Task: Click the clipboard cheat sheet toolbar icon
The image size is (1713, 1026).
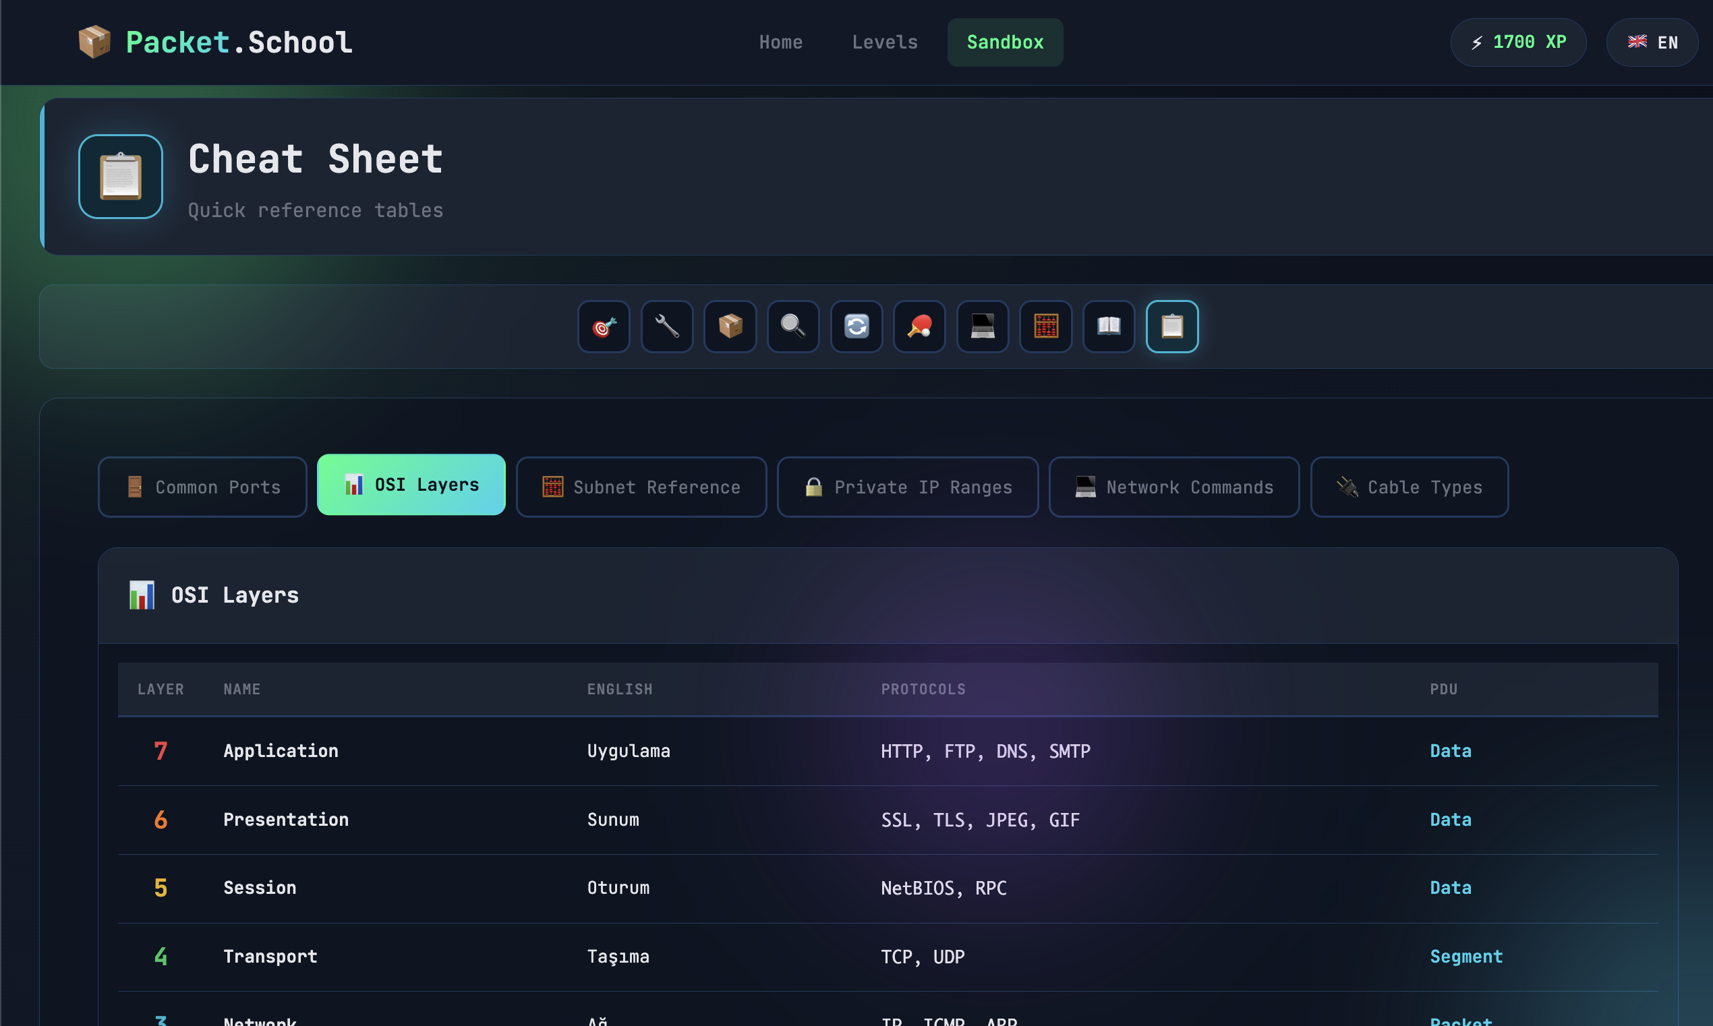Action: [x=1172, y=326]
